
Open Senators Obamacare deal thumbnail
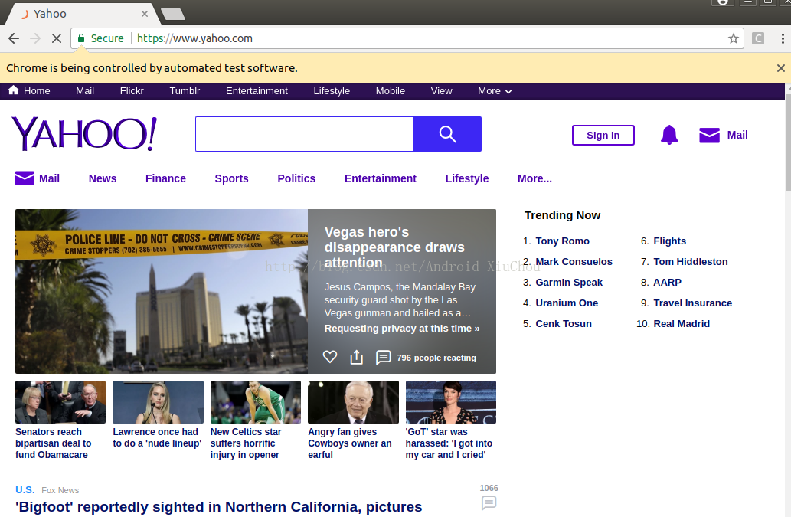[60, 402]
